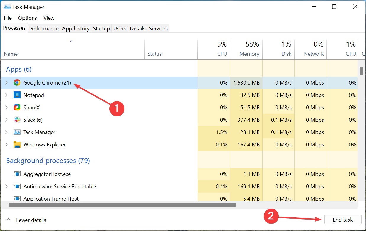Click the Apps (6) group heading
Screen dimensions: 366x231
point(19,69)
